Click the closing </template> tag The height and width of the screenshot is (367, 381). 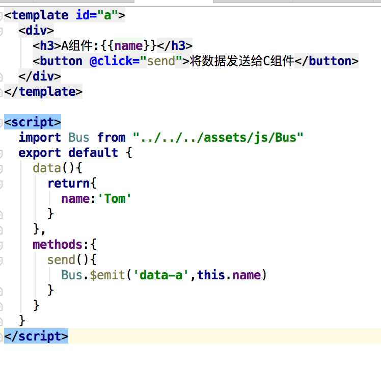pos(43,92)
